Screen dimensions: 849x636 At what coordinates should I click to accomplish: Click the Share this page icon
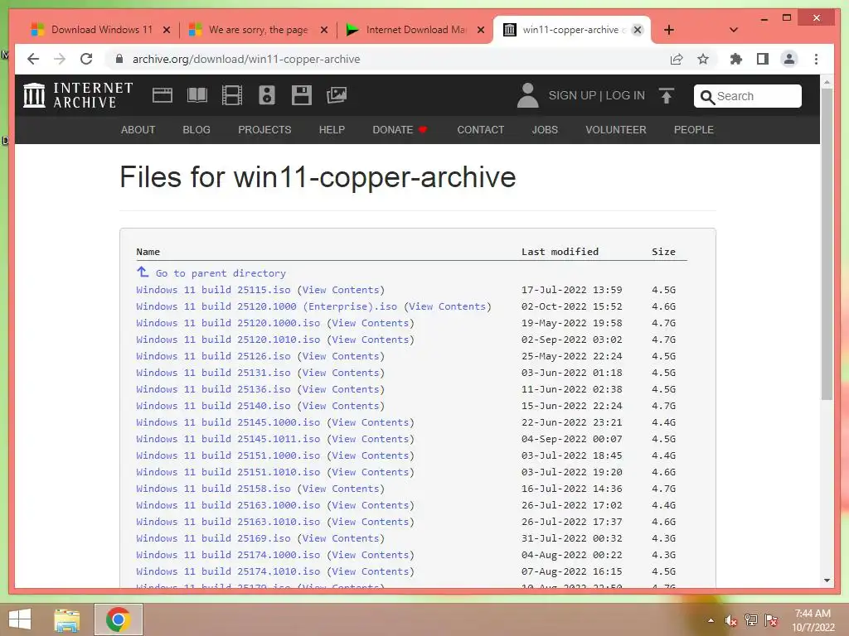pos(677,59)
